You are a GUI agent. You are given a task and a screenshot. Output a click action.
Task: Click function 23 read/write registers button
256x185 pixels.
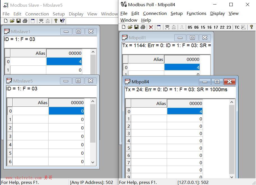(x=229, y=27)
